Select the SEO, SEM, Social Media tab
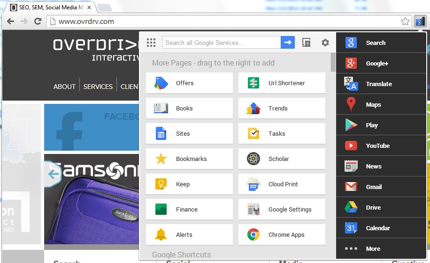This screenshot has height=263, width=430. click(x=49, y=7)
